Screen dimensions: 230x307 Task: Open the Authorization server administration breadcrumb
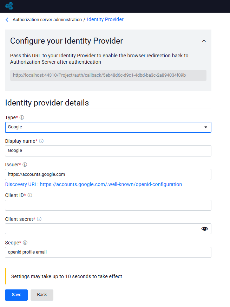(47, 20)
